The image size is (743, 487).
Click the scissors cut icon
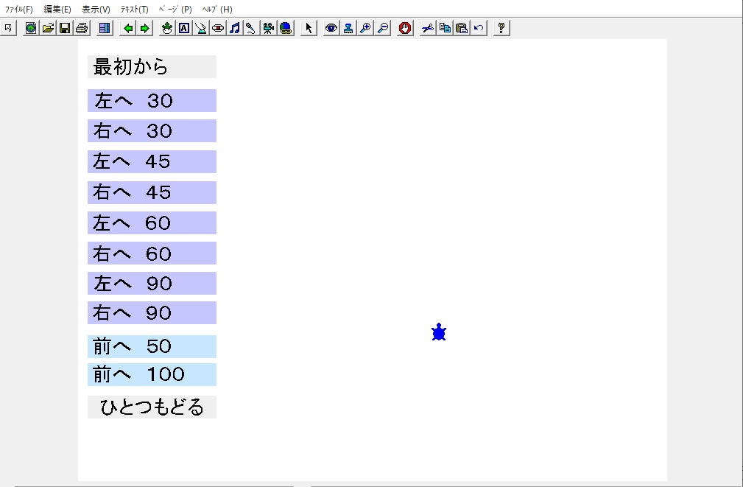click(428, 28)
